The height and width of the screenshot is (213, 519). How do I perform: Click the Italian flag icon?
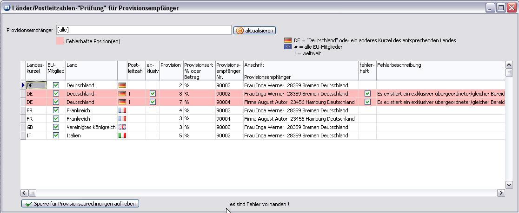coord(122,136)
